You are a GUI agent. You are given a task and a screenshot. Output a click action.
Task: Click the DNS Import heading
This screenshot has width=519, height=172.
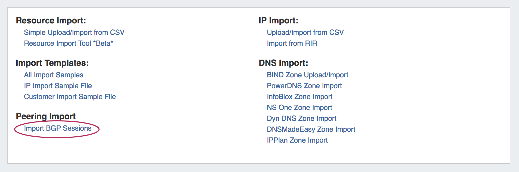tap(283, 63)
